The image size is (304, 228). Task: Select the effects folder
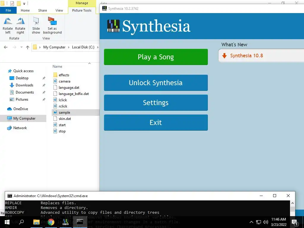(x=64, y=75)
